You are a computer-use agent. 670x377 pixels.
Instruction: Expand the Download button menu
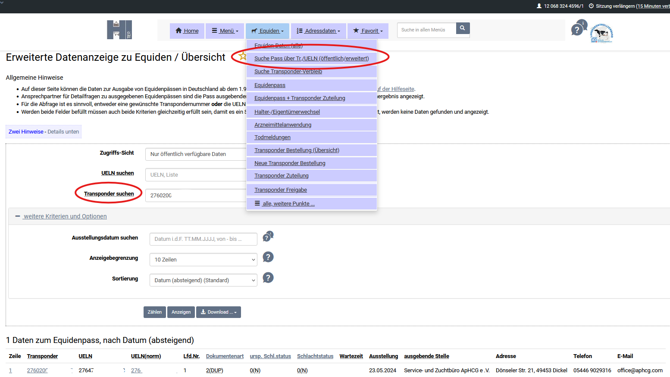pyautogui.click(x=219, y=312)
